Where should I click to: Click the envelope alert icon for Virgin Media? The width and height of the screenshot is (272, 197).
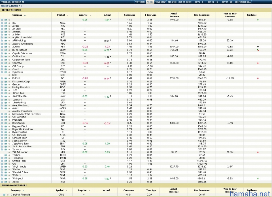pos(6,167)
